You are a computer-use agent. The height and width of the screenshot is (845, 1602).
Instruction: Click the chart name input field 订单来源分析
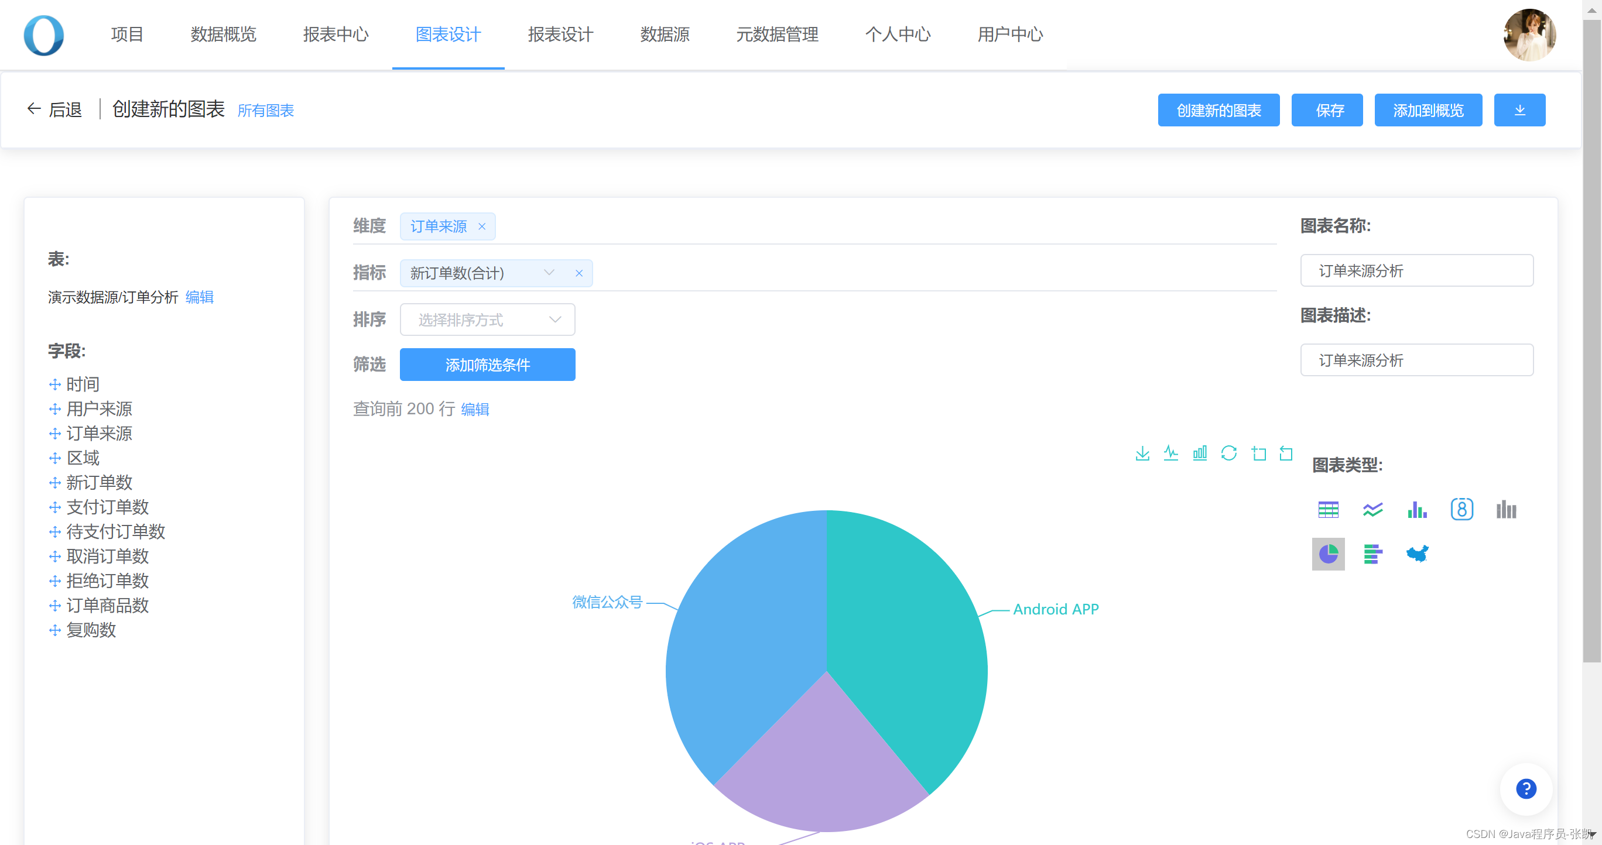(x=1418, y=270)
